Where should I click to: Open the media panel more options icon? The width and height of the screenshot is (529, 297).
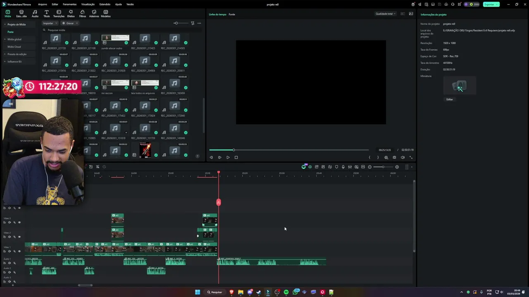(199, 23)
